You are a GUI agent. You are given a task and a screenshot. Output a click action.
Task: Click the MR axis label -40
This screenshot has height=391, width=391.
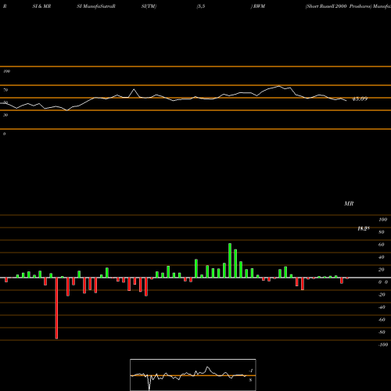382,307
